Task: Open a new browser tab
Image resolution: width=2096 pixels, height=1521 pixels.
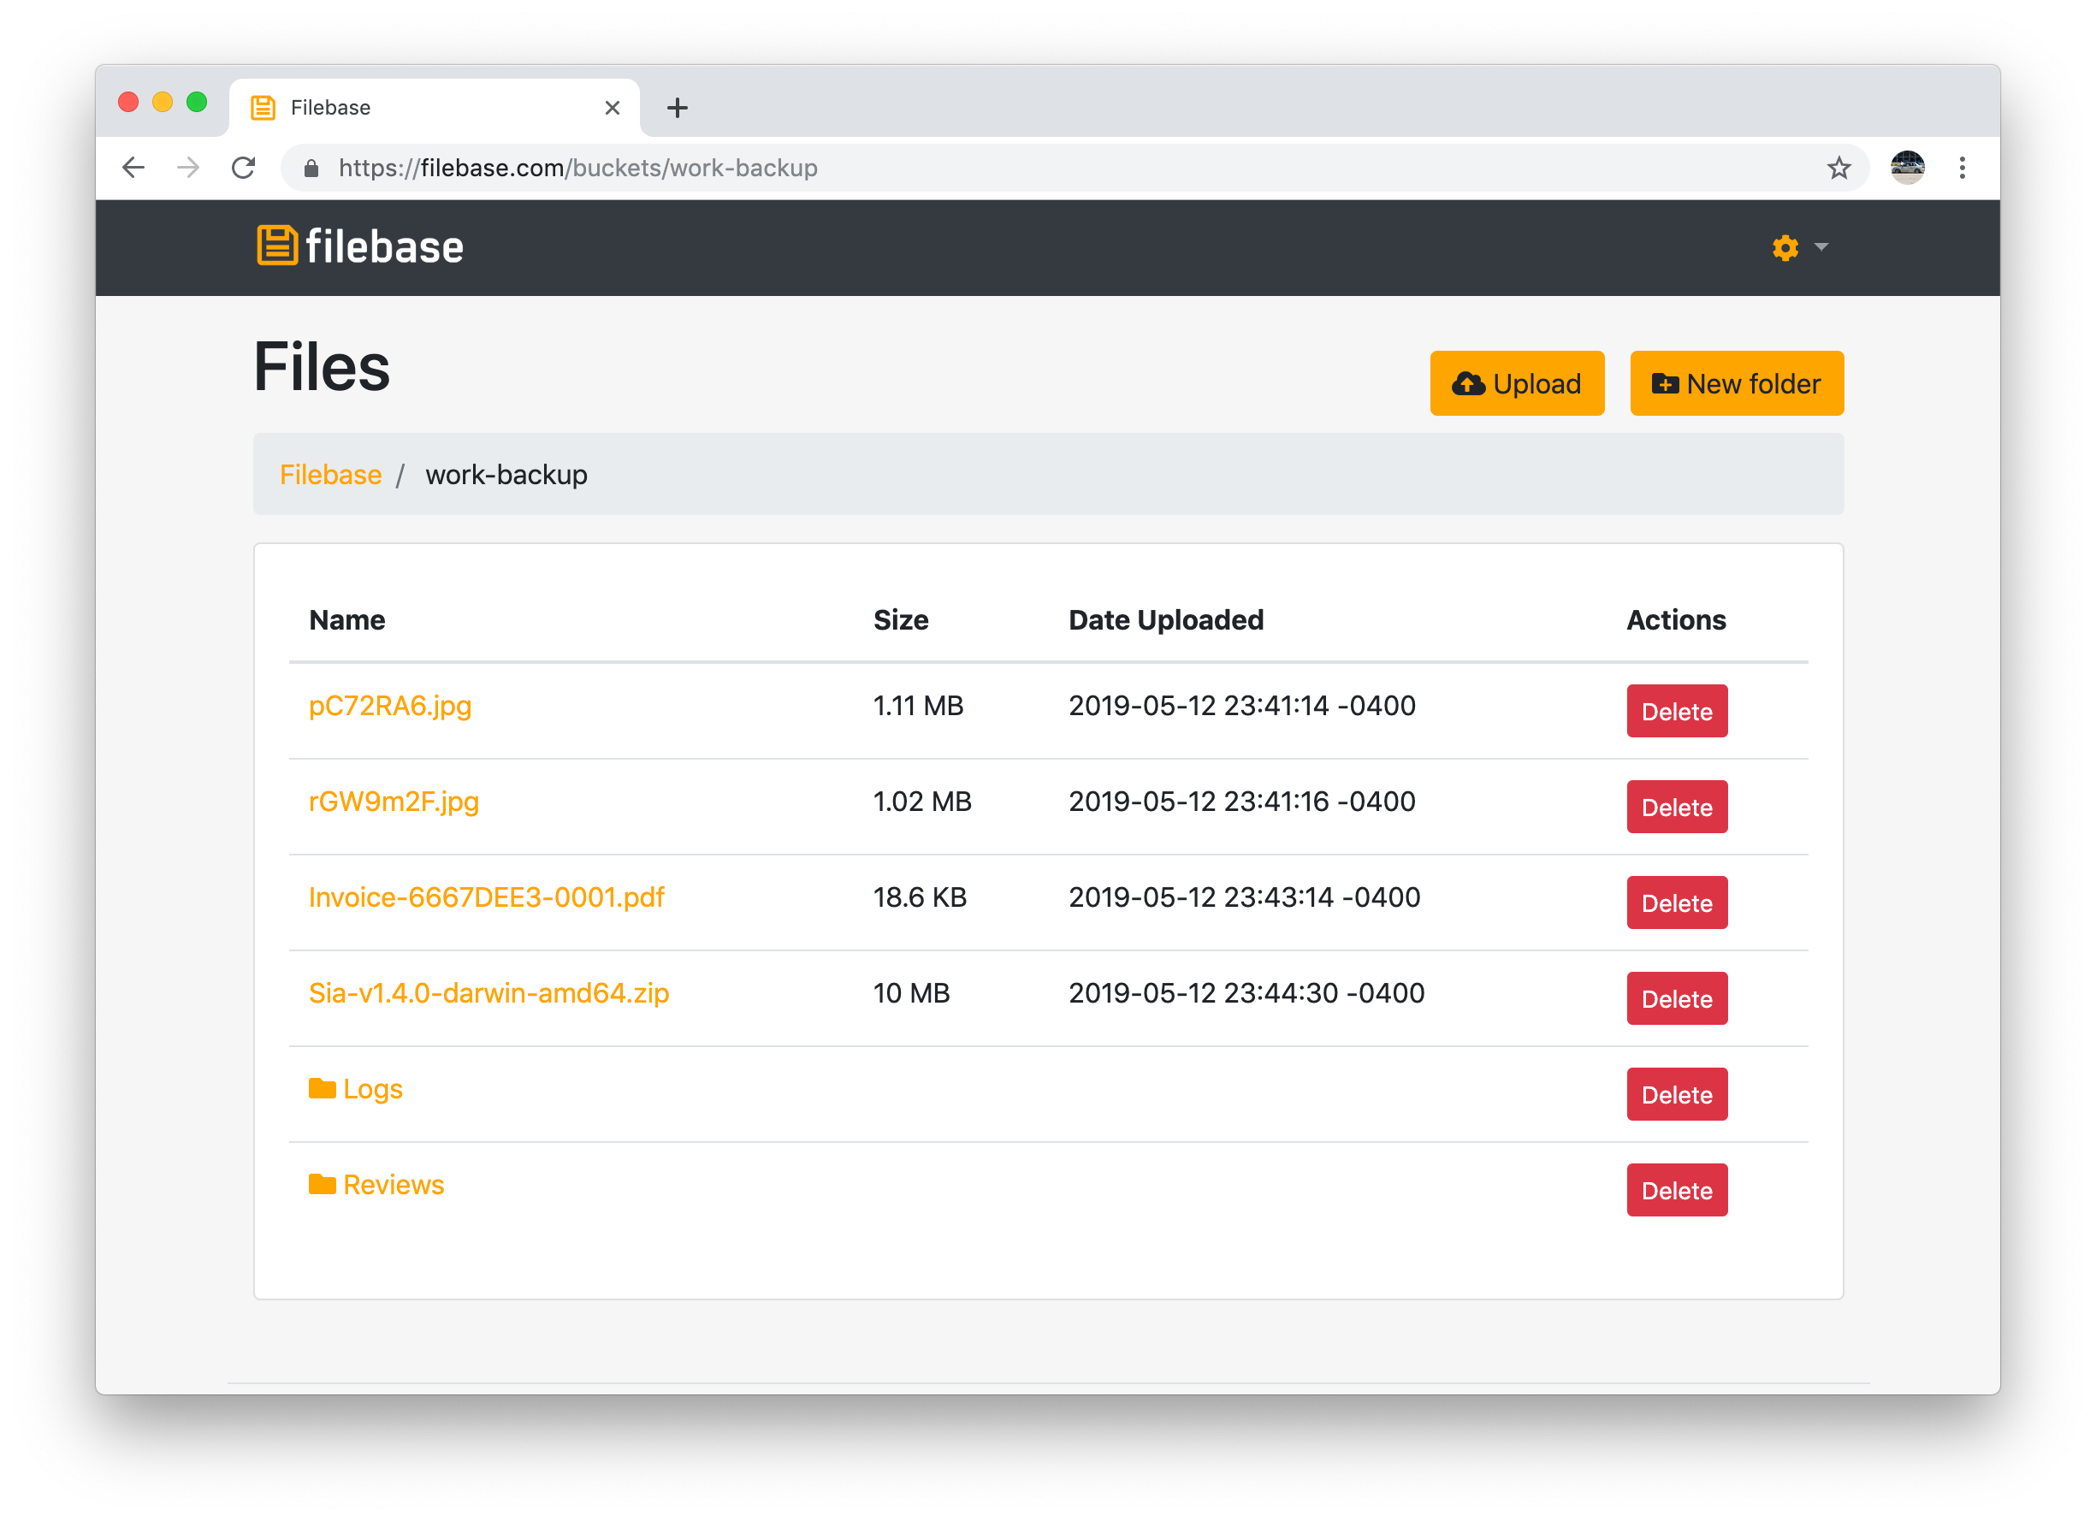Action: tap(678, 107)
